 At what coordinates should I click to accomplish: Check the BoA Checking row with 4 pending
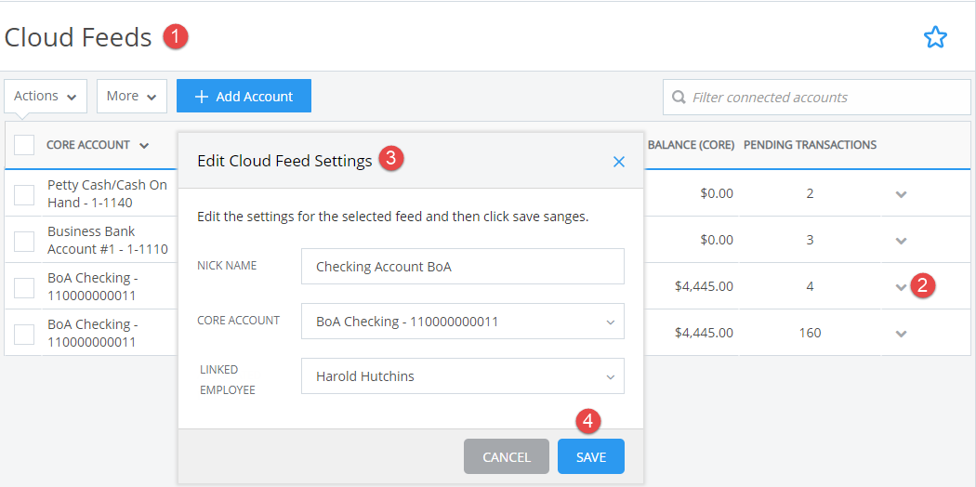point(24,287)
